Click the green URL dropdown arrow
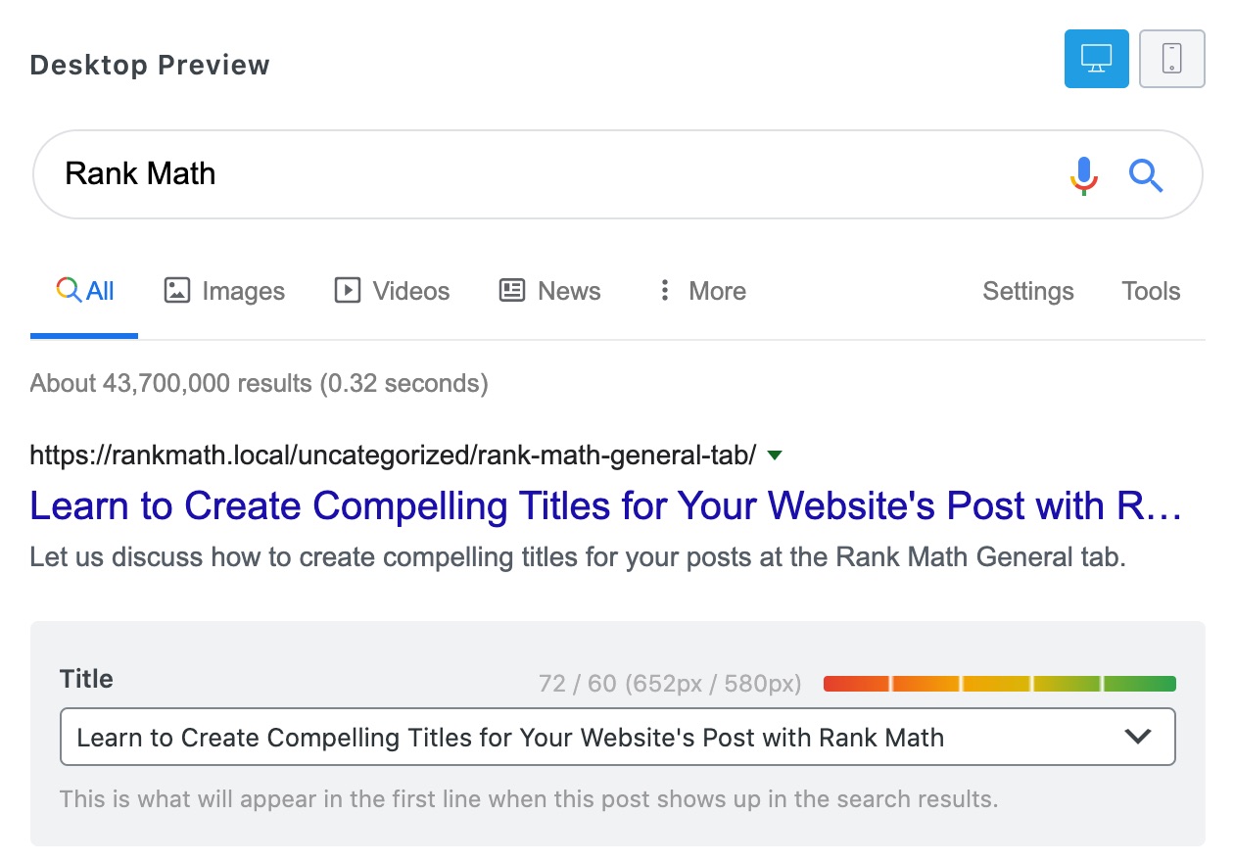 tap(775, 455)
